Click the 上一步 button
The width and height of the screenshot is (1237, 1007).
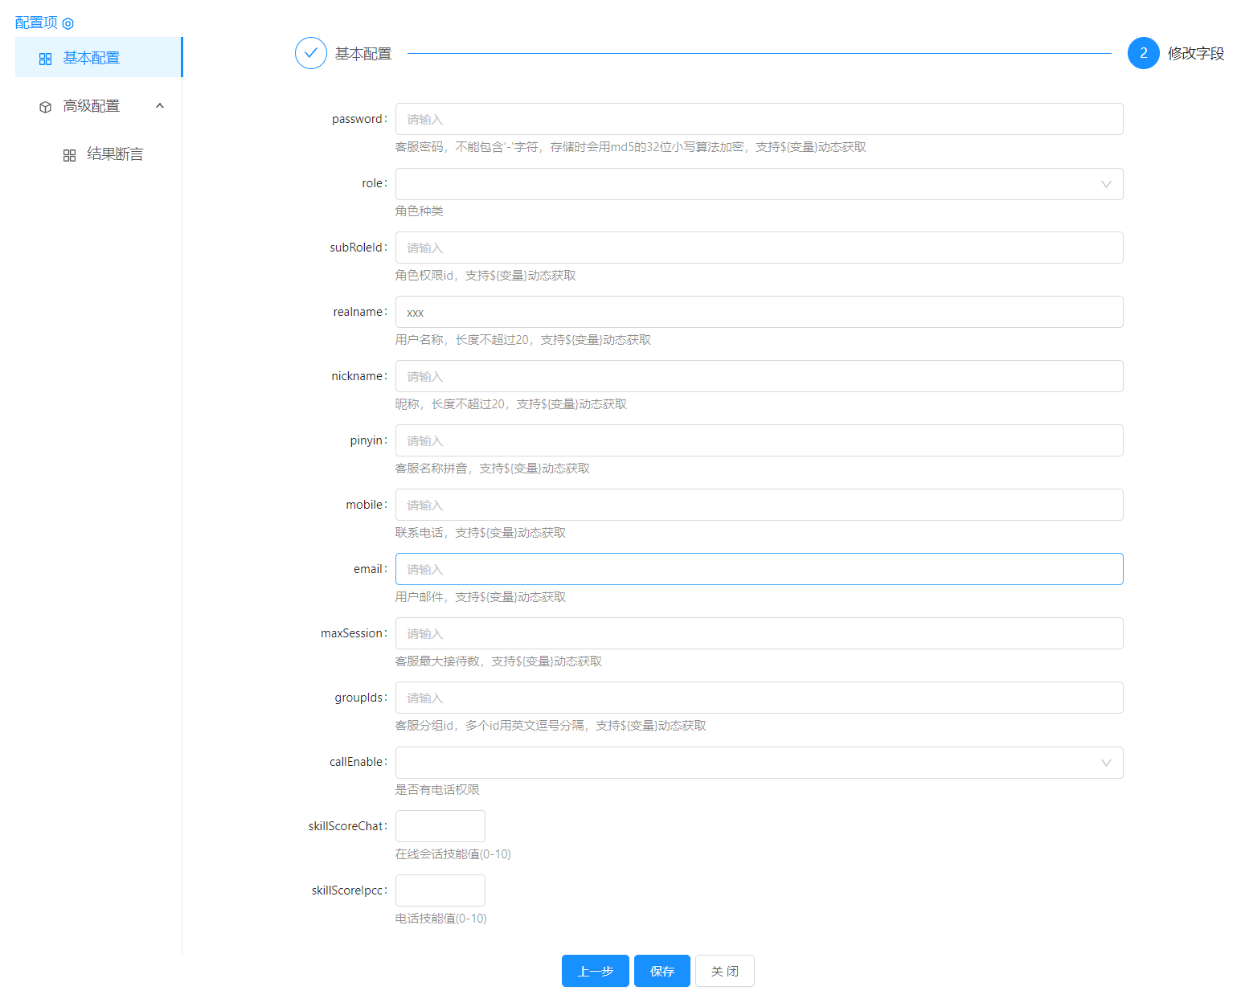pyautogui.click(x=596, y=971)
